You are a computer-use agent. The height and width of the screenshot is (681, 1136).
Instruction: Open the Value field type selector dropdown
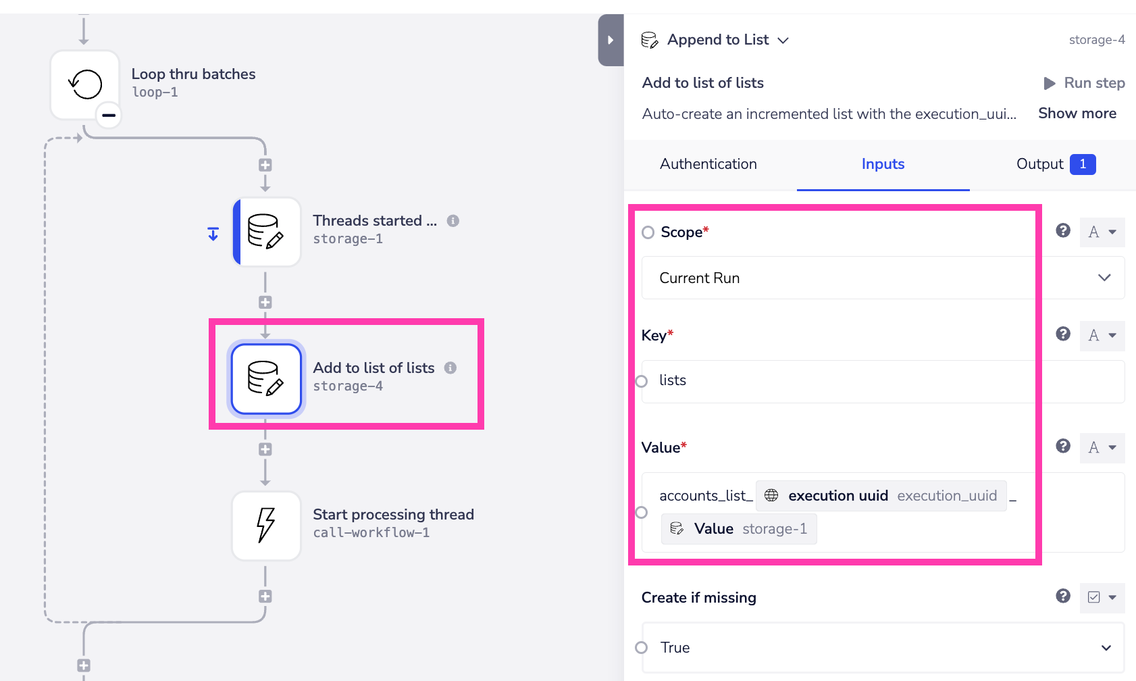pyautogui.click(x=1102, y=447)
